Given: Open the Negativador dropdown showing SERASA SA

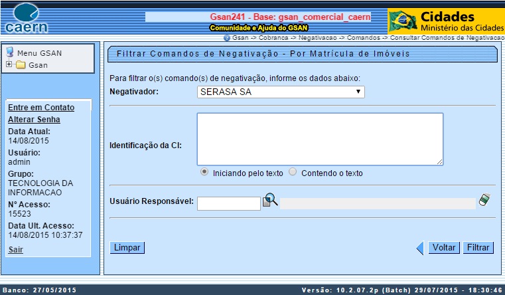Looking at the screenshot, I should coord(281,92).
